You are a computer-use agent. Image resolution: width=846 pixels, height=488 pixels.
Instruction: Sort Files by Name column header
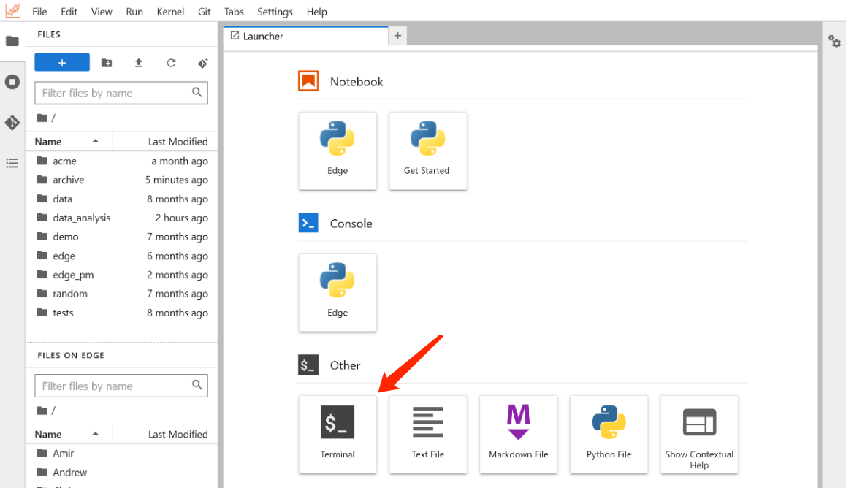(x=69, y=141)
